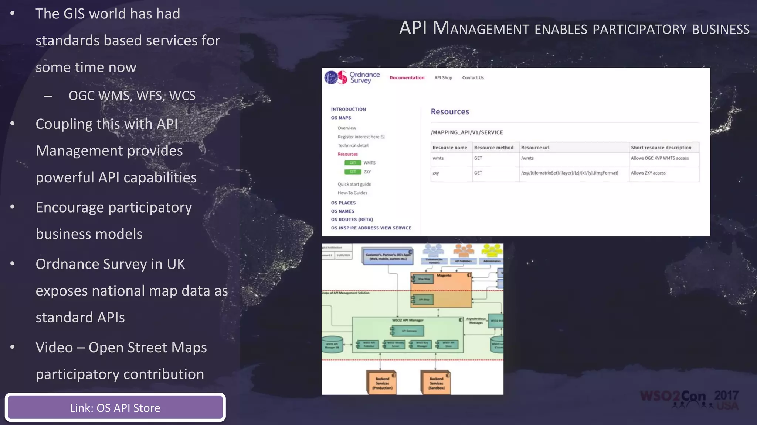
Task: Open the WMTS resource entry in sidebar
Action: pyautogui.click(x=369, y=163)
